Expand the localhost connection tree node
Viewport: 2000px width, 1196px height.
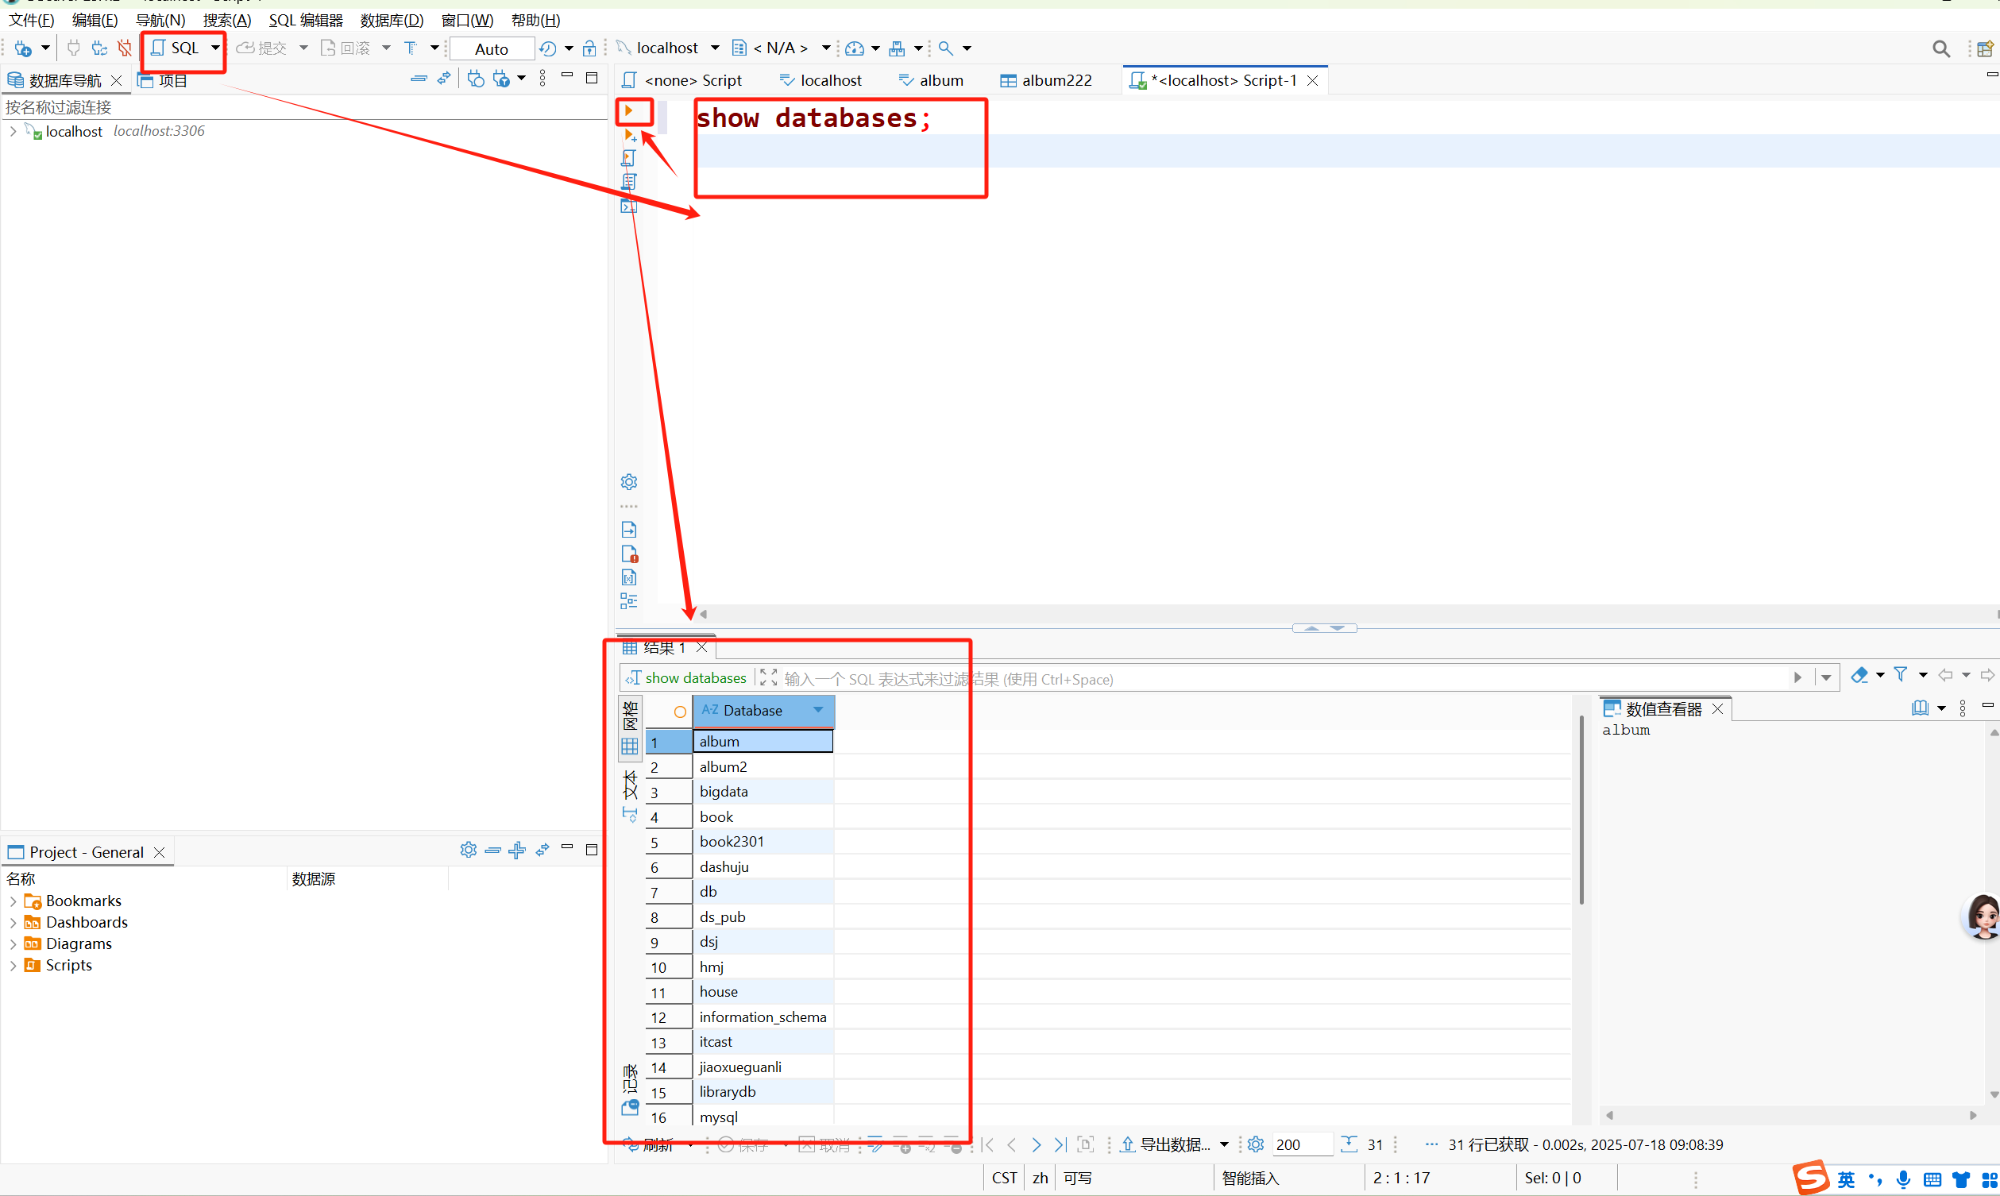(13, 130)
